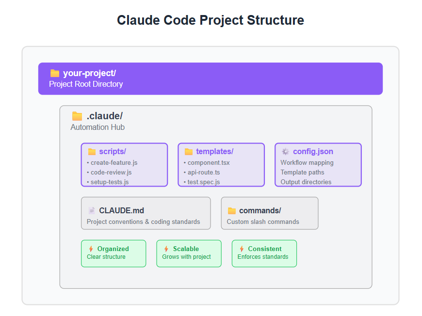Select the templates folder icon

coord(189,152)
